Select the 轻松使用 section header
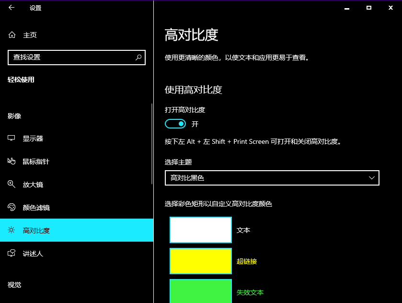Image resolution: width=402 pixels, height=303 pixels. tap(21, 80)
